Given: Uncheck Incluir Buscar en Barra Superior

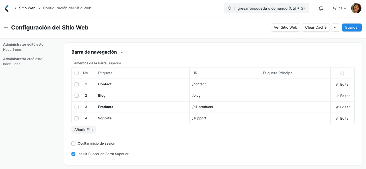Looking at the screenshot, I should (x=73, y=154).
